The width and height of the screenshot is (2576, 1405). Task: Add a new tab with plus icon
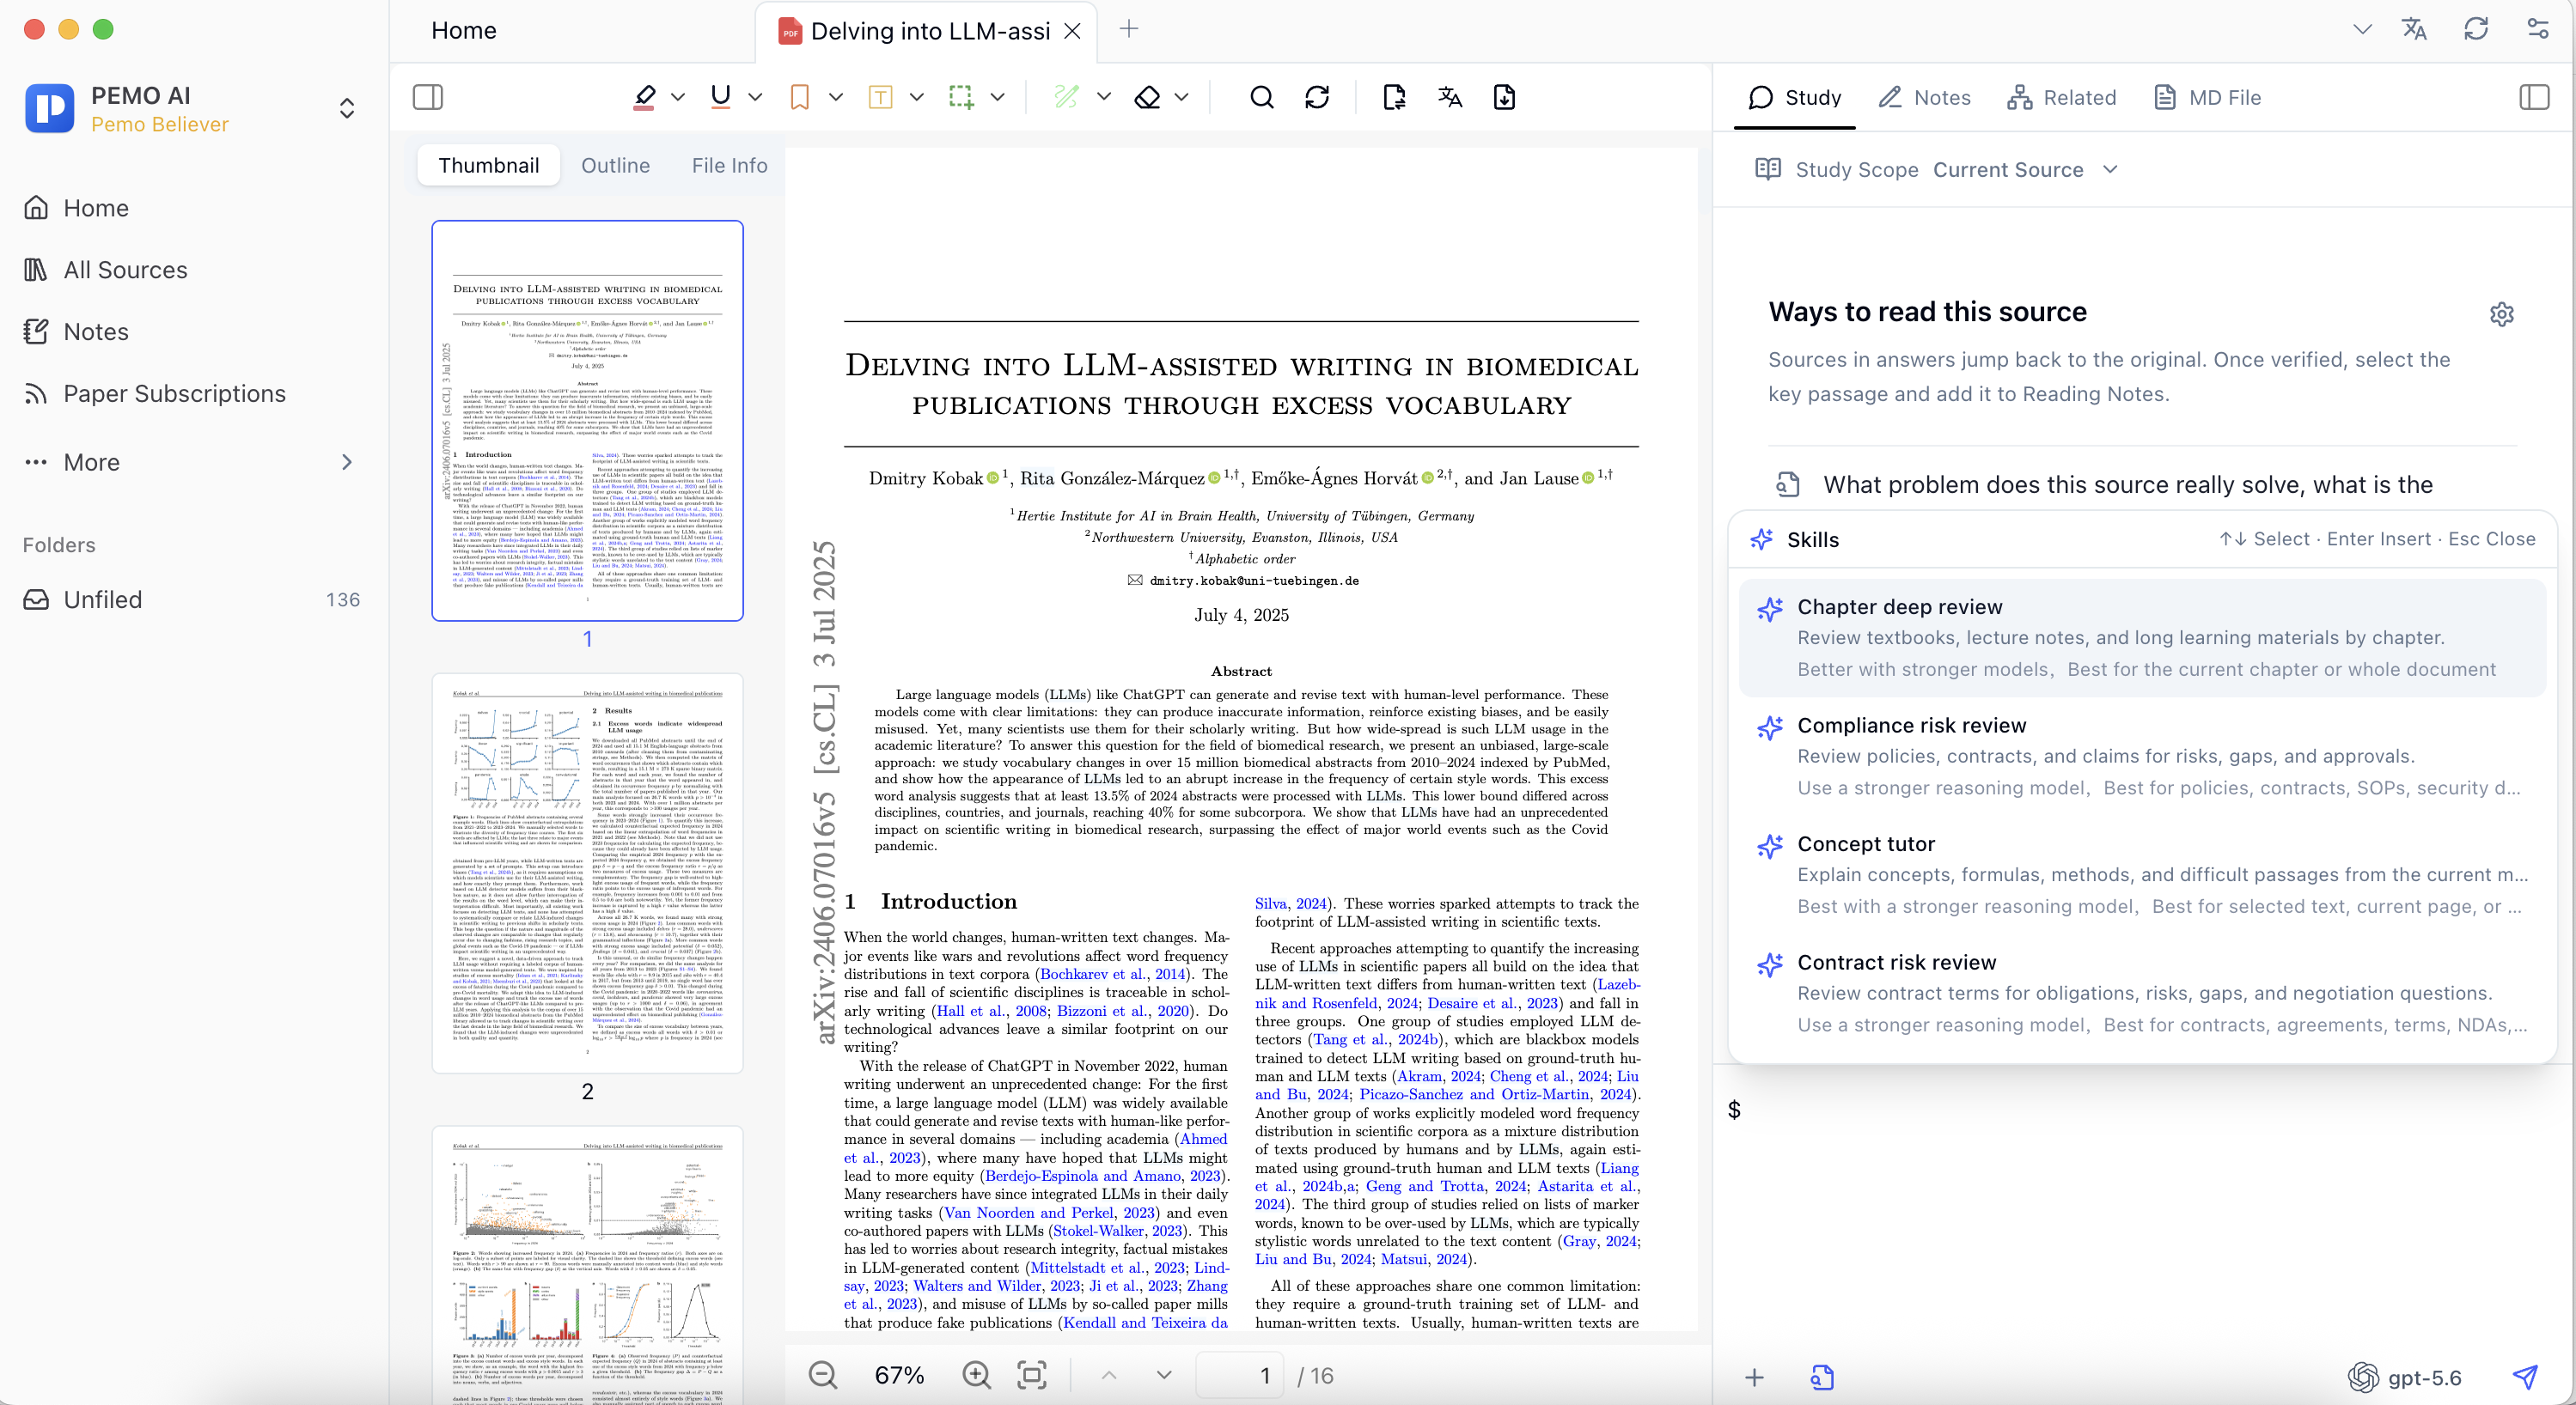point(1129,29)
